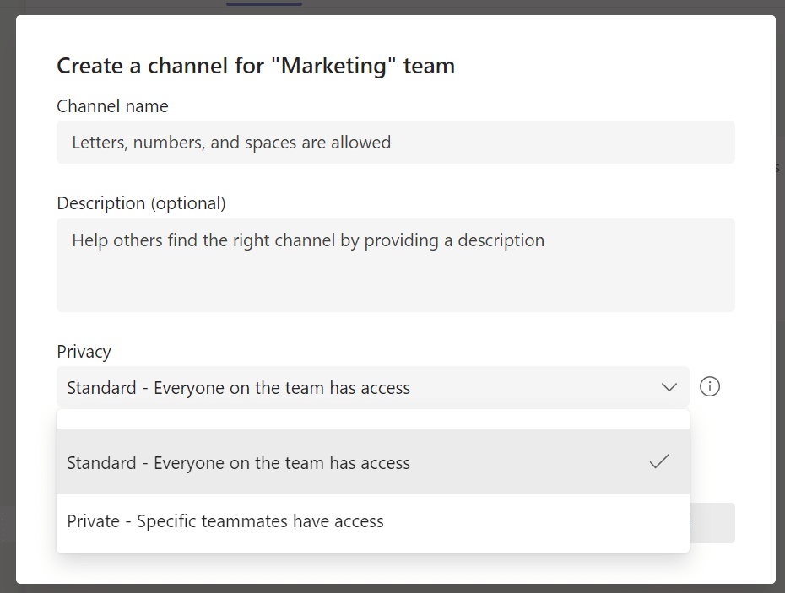The image size is (785, 593).
Task: Select Standard - Everyone on the team option
Action: pos(373,461)
